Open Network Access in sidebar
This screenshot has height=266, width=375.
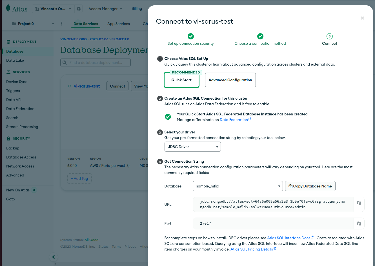(x=20, y=166)
